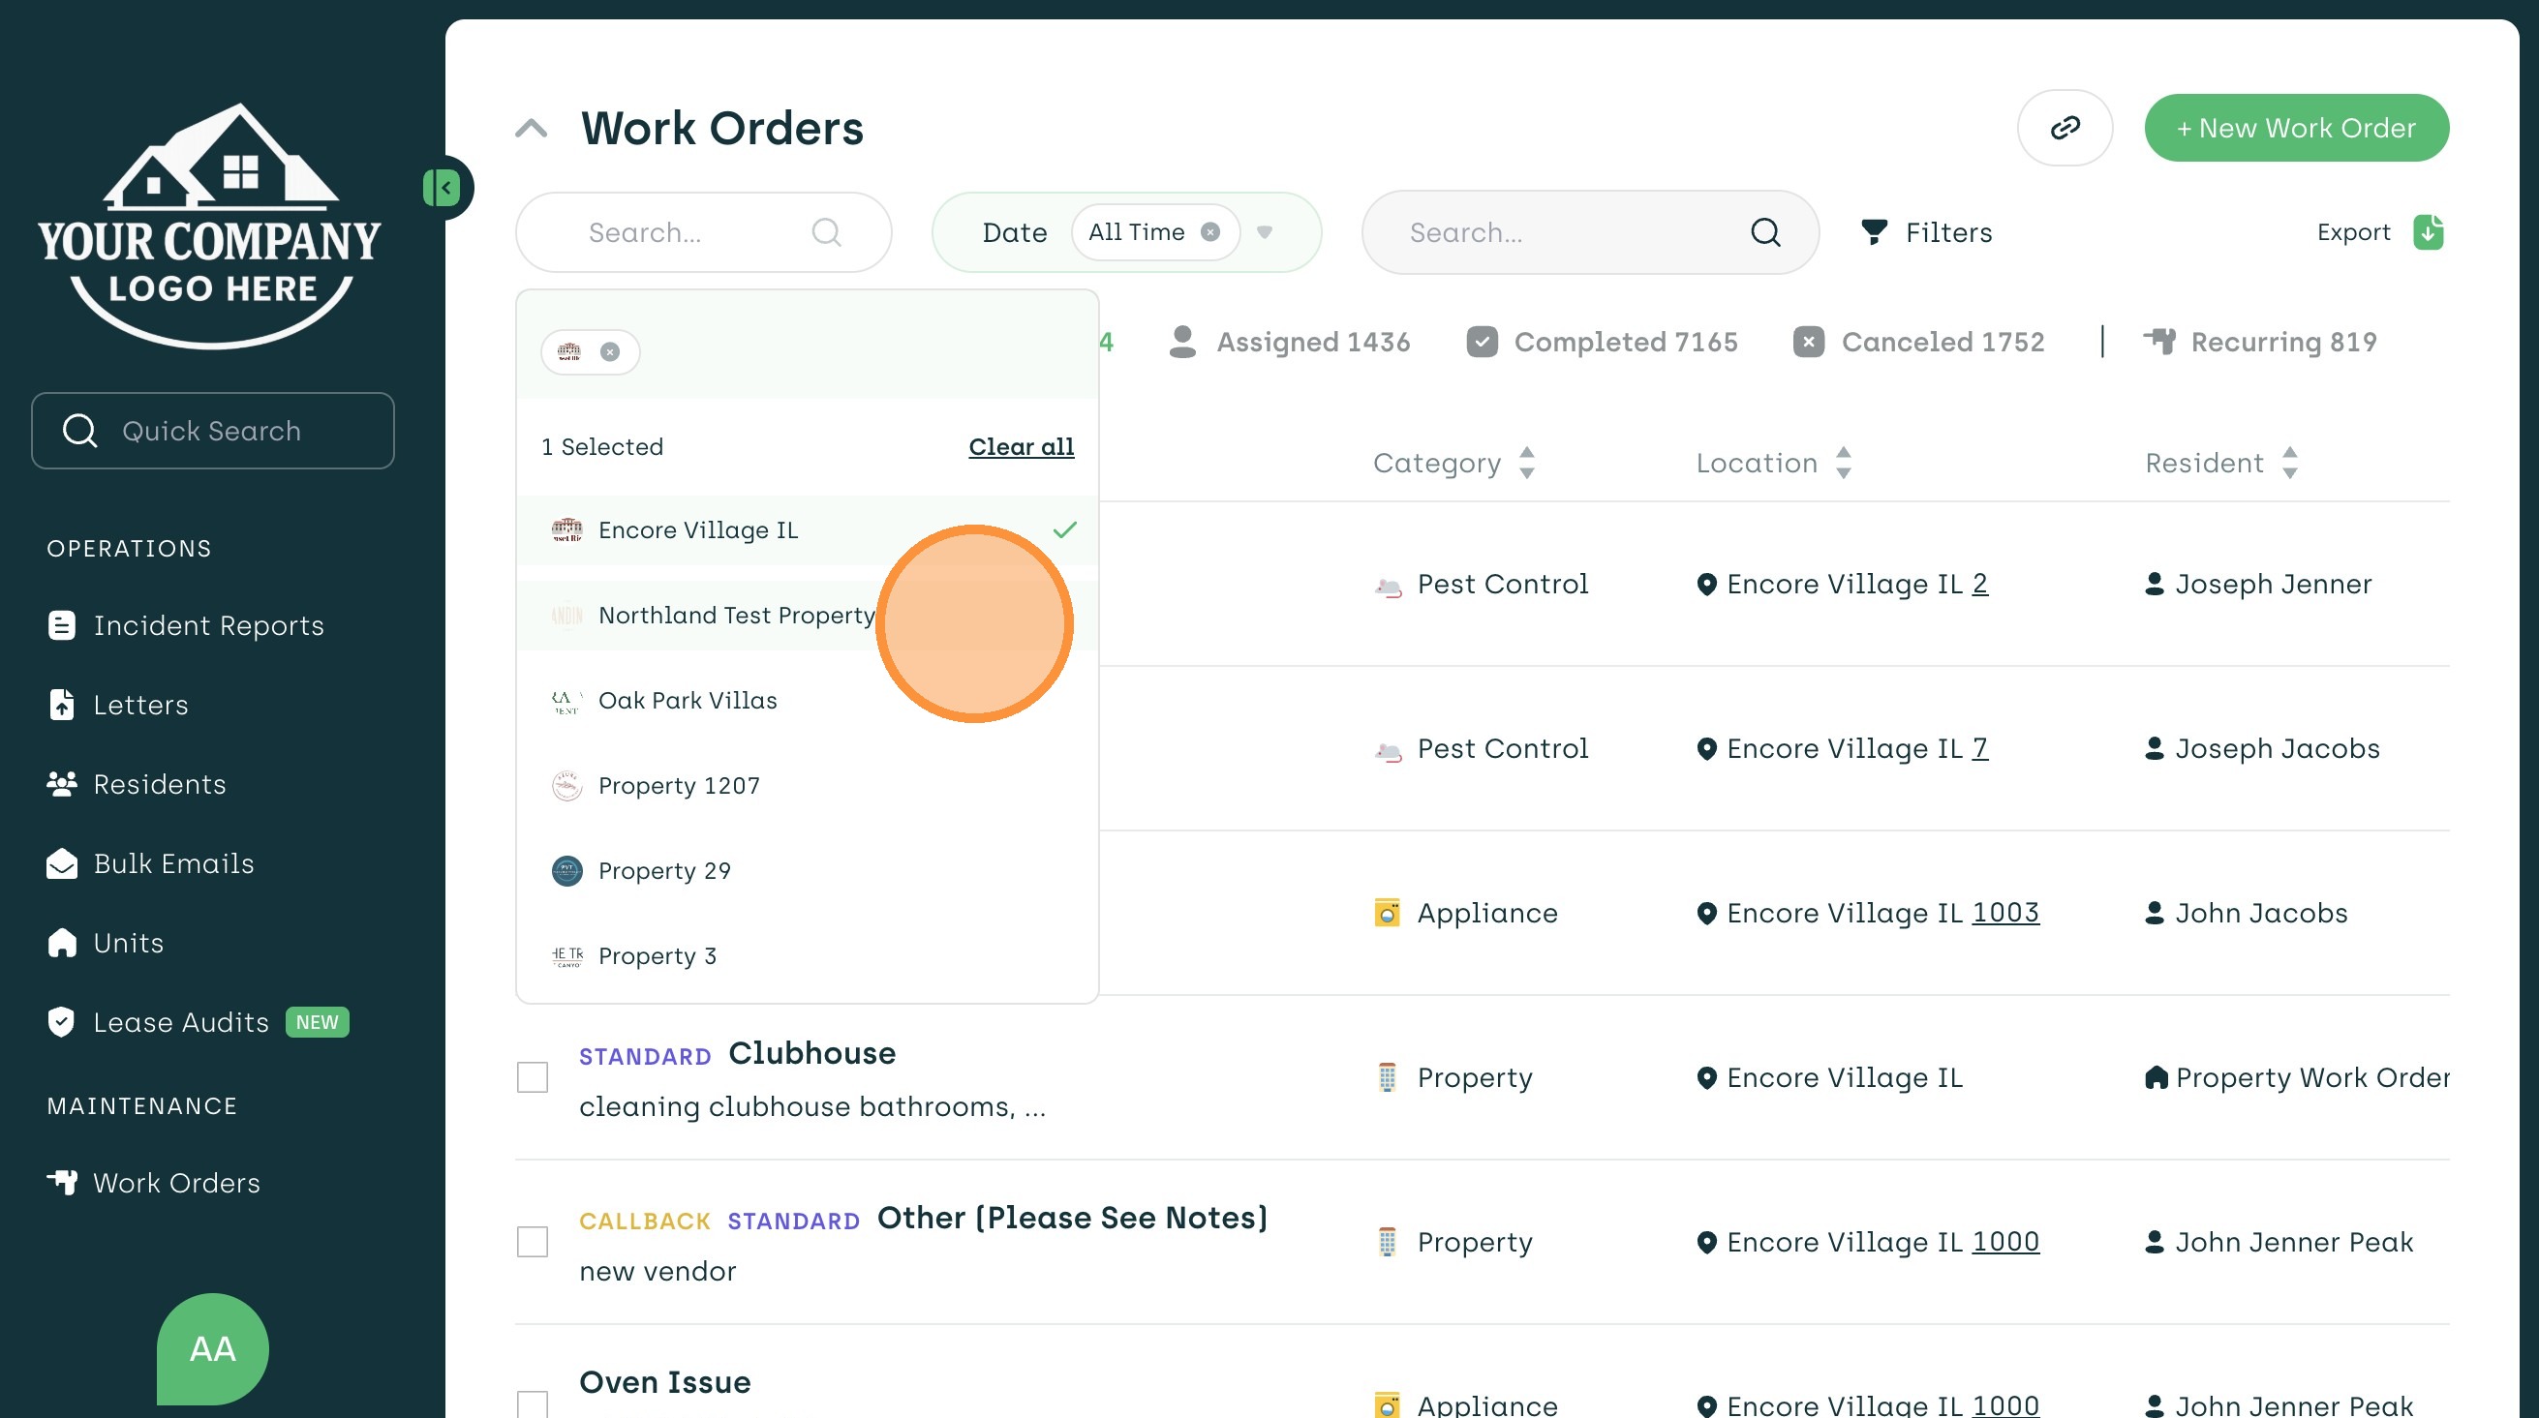Click the green Export download icon

2428,232
